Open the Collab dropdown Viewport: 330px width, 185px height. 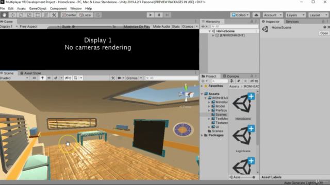[240, 15]
